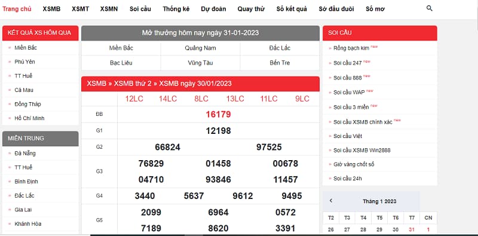Open Soi cầu 888 link
Image resolution: width=478 pixels, height=236 pixels.
pyautogui.click(x=348, y=78)
